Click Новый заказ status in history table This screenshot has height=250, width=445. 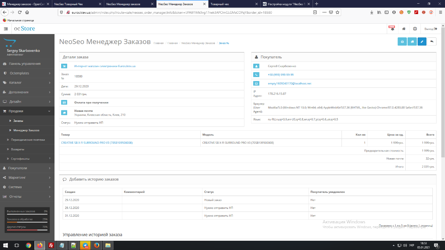pyautogui.click(x=213, y=200)
